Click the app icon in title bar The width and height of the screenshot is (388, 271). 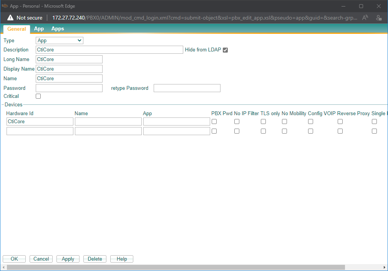5,6
